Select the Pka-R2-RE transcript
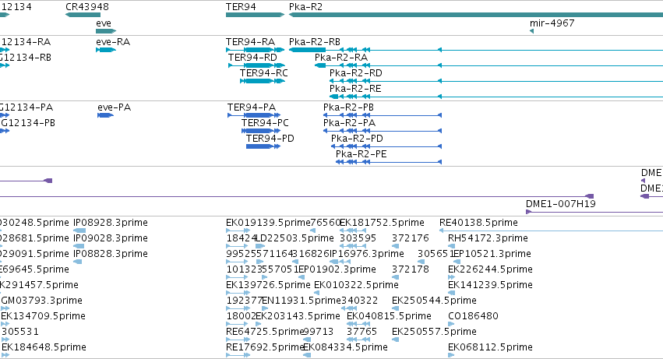 coord(496,97)
